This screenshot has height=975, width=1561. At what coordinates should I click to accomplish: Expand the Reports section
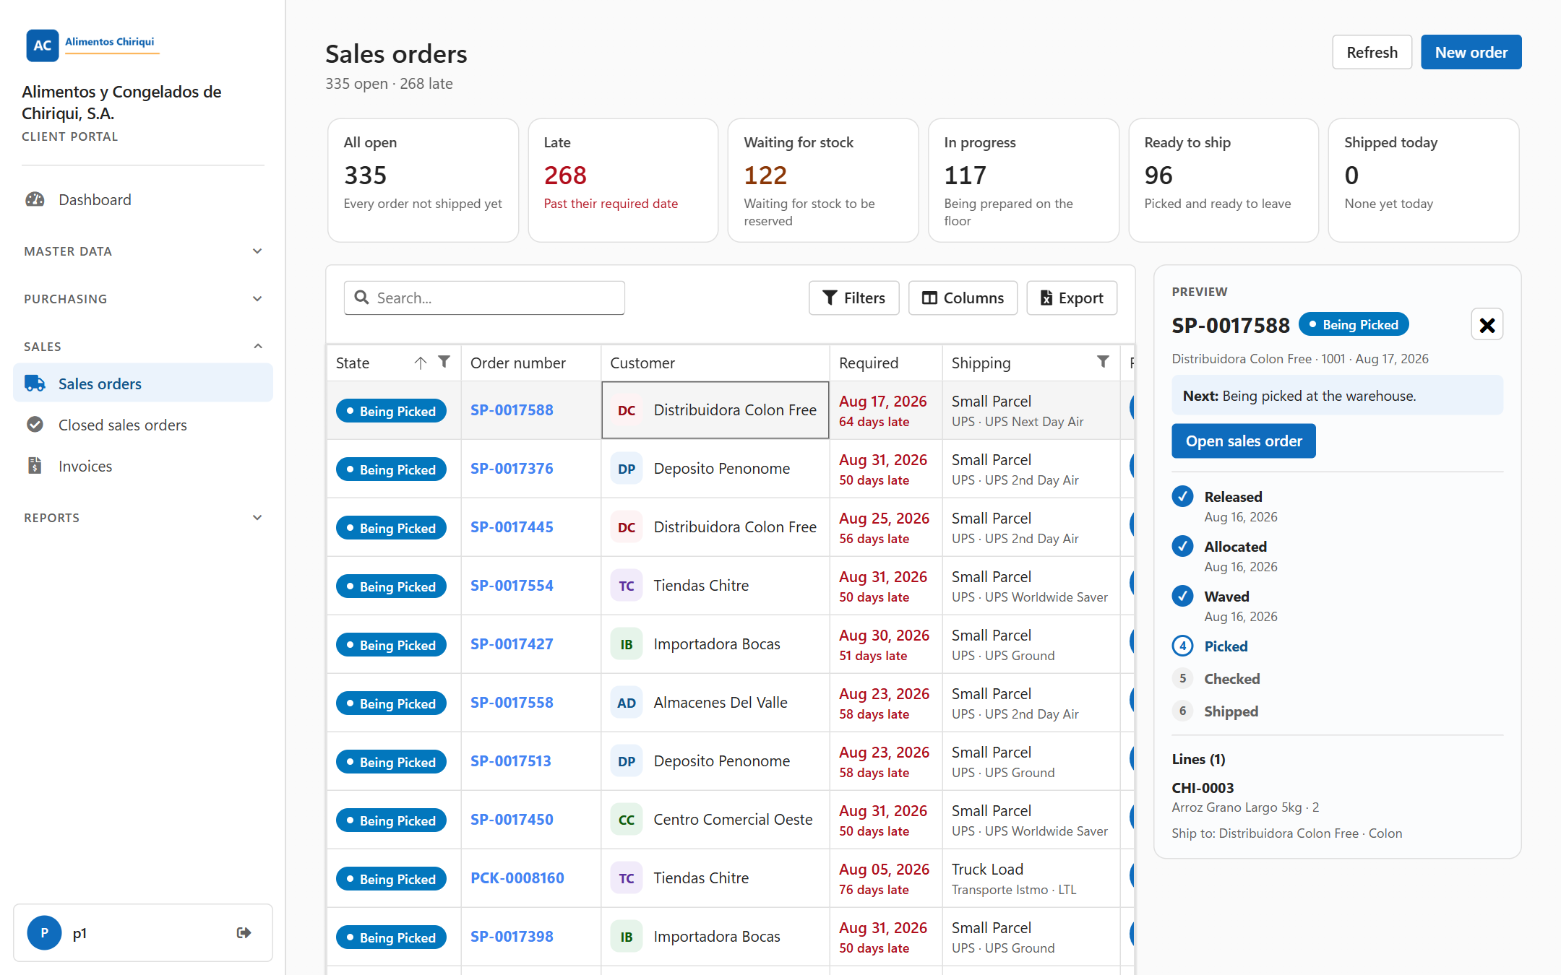coord(143,518)
